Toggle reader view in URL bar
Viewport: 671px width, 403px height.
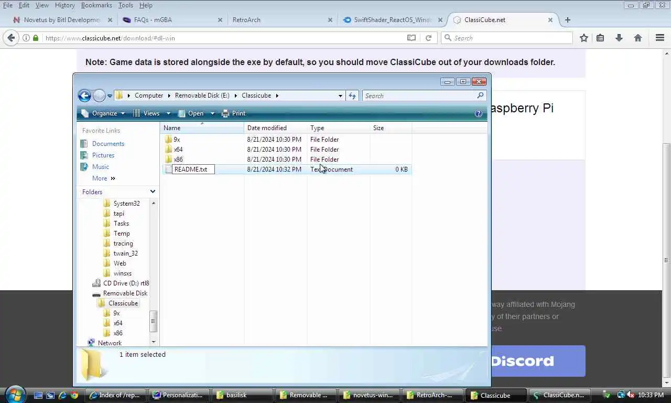[412, 38]
